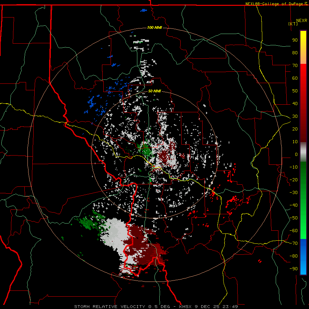Screen dimensions: 309x309
Task: Click the KT units label above color bar
Action: pos(293,24)
